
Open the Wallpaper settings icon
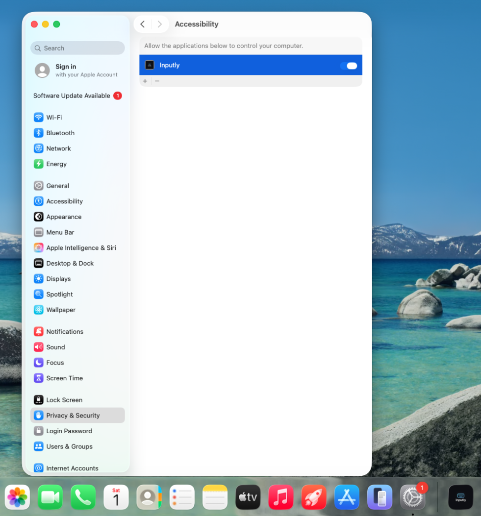[x=39, y=310]
